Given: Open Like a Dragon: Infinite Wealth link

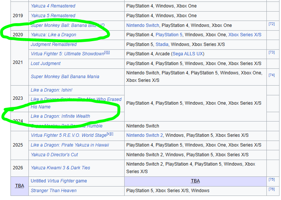Looking at the screenshot, I should [x=60, y=116].
